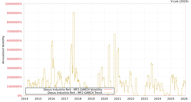Click the red Volatility legend line sample
Viewport: 191px width, 102px height.
click(x=108, y=90)
